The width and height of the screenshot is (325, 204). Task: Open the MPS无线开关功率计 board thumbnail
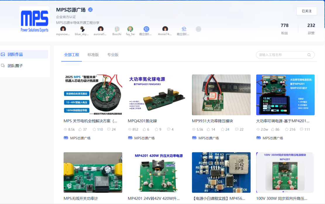click(93, 172)
